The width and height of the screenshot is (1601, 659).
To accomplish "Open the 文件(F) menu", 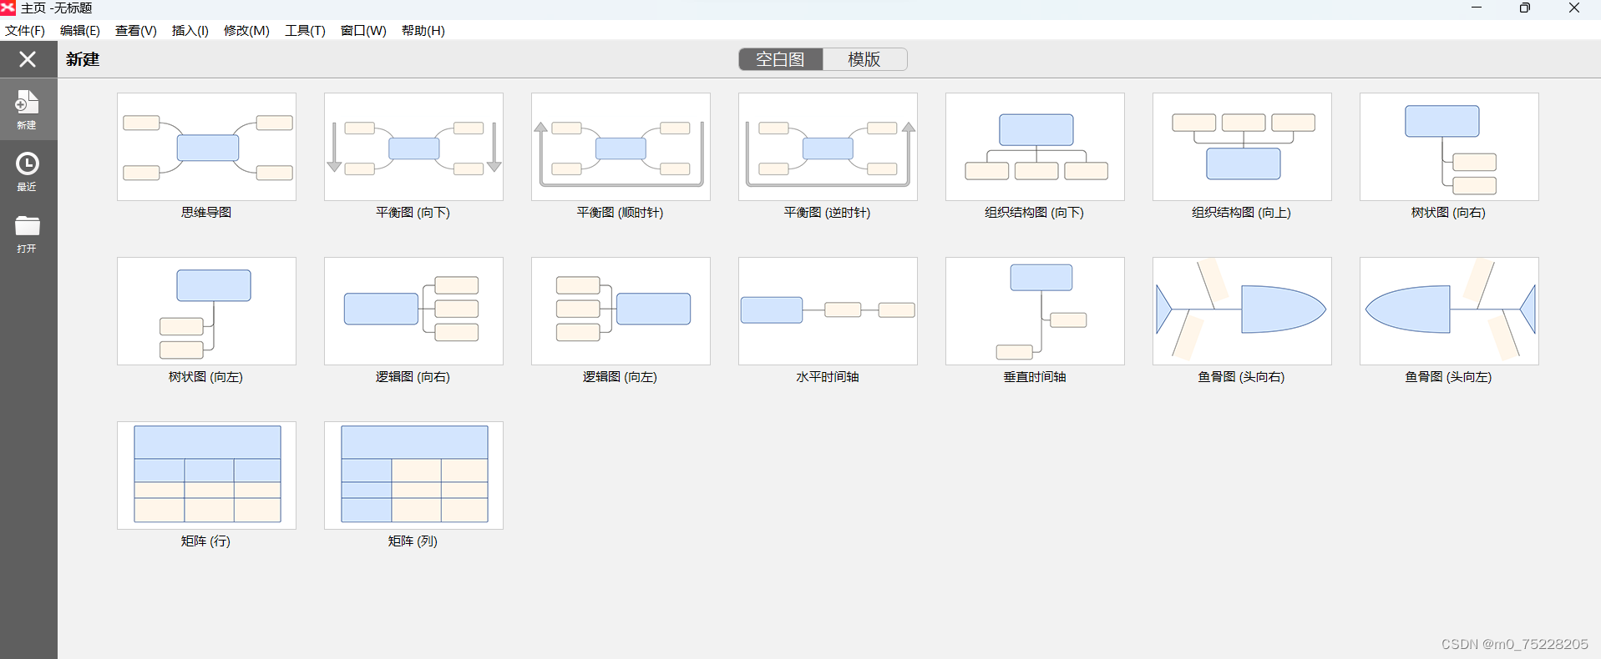I will click(x=25, y=31).
